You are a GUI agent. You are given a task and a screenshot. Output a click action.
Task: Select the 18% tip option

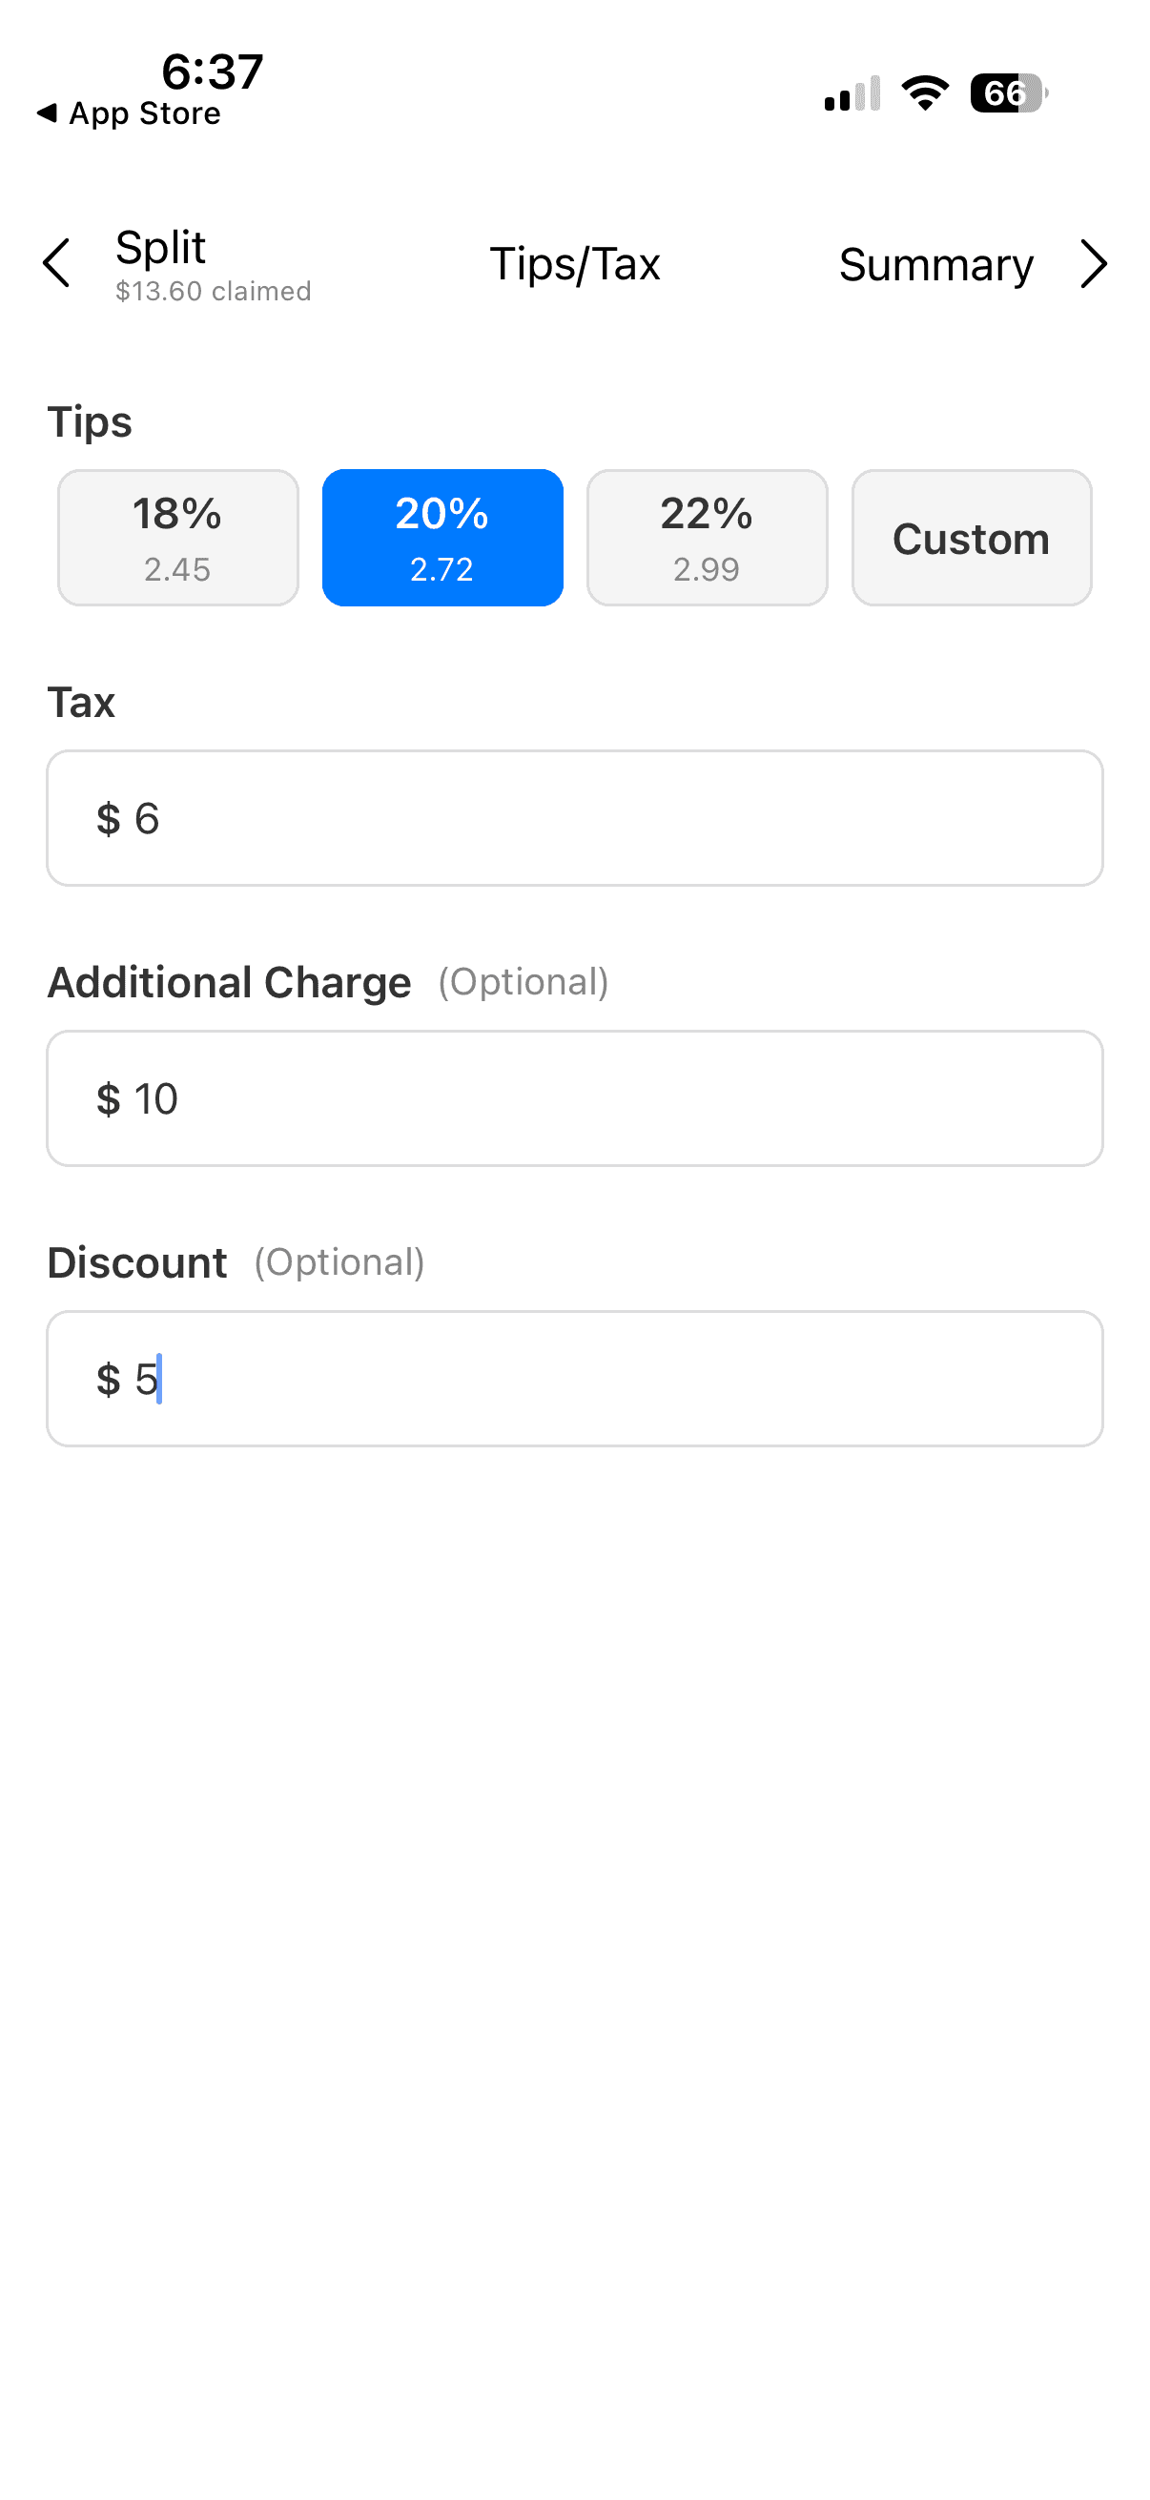click(177, 538)
